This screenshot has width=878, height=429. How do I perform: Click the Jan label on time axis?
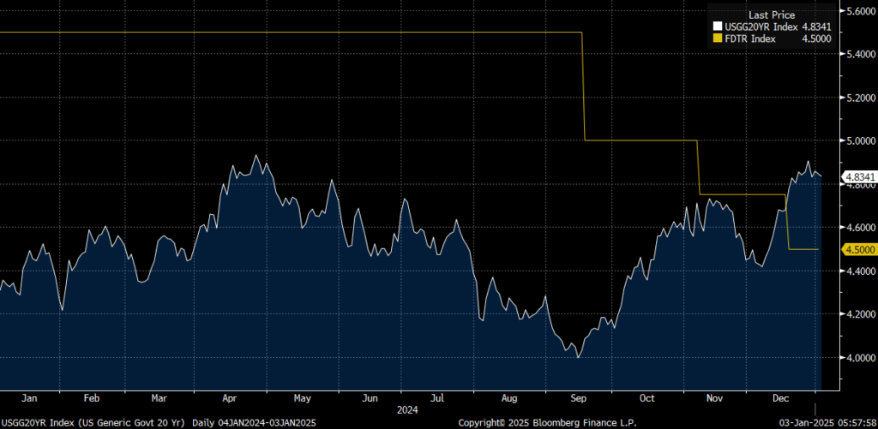click(29, 398)
